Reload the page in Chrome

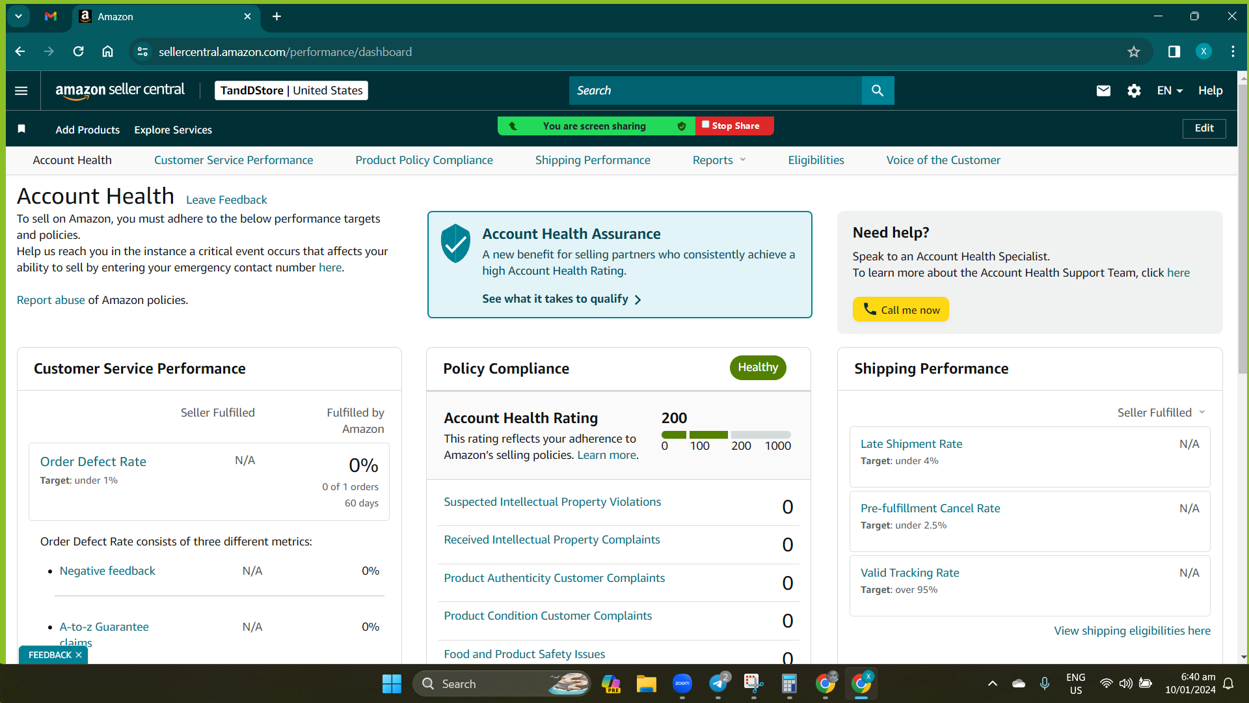pyautogui.click(x=78, y=51)
